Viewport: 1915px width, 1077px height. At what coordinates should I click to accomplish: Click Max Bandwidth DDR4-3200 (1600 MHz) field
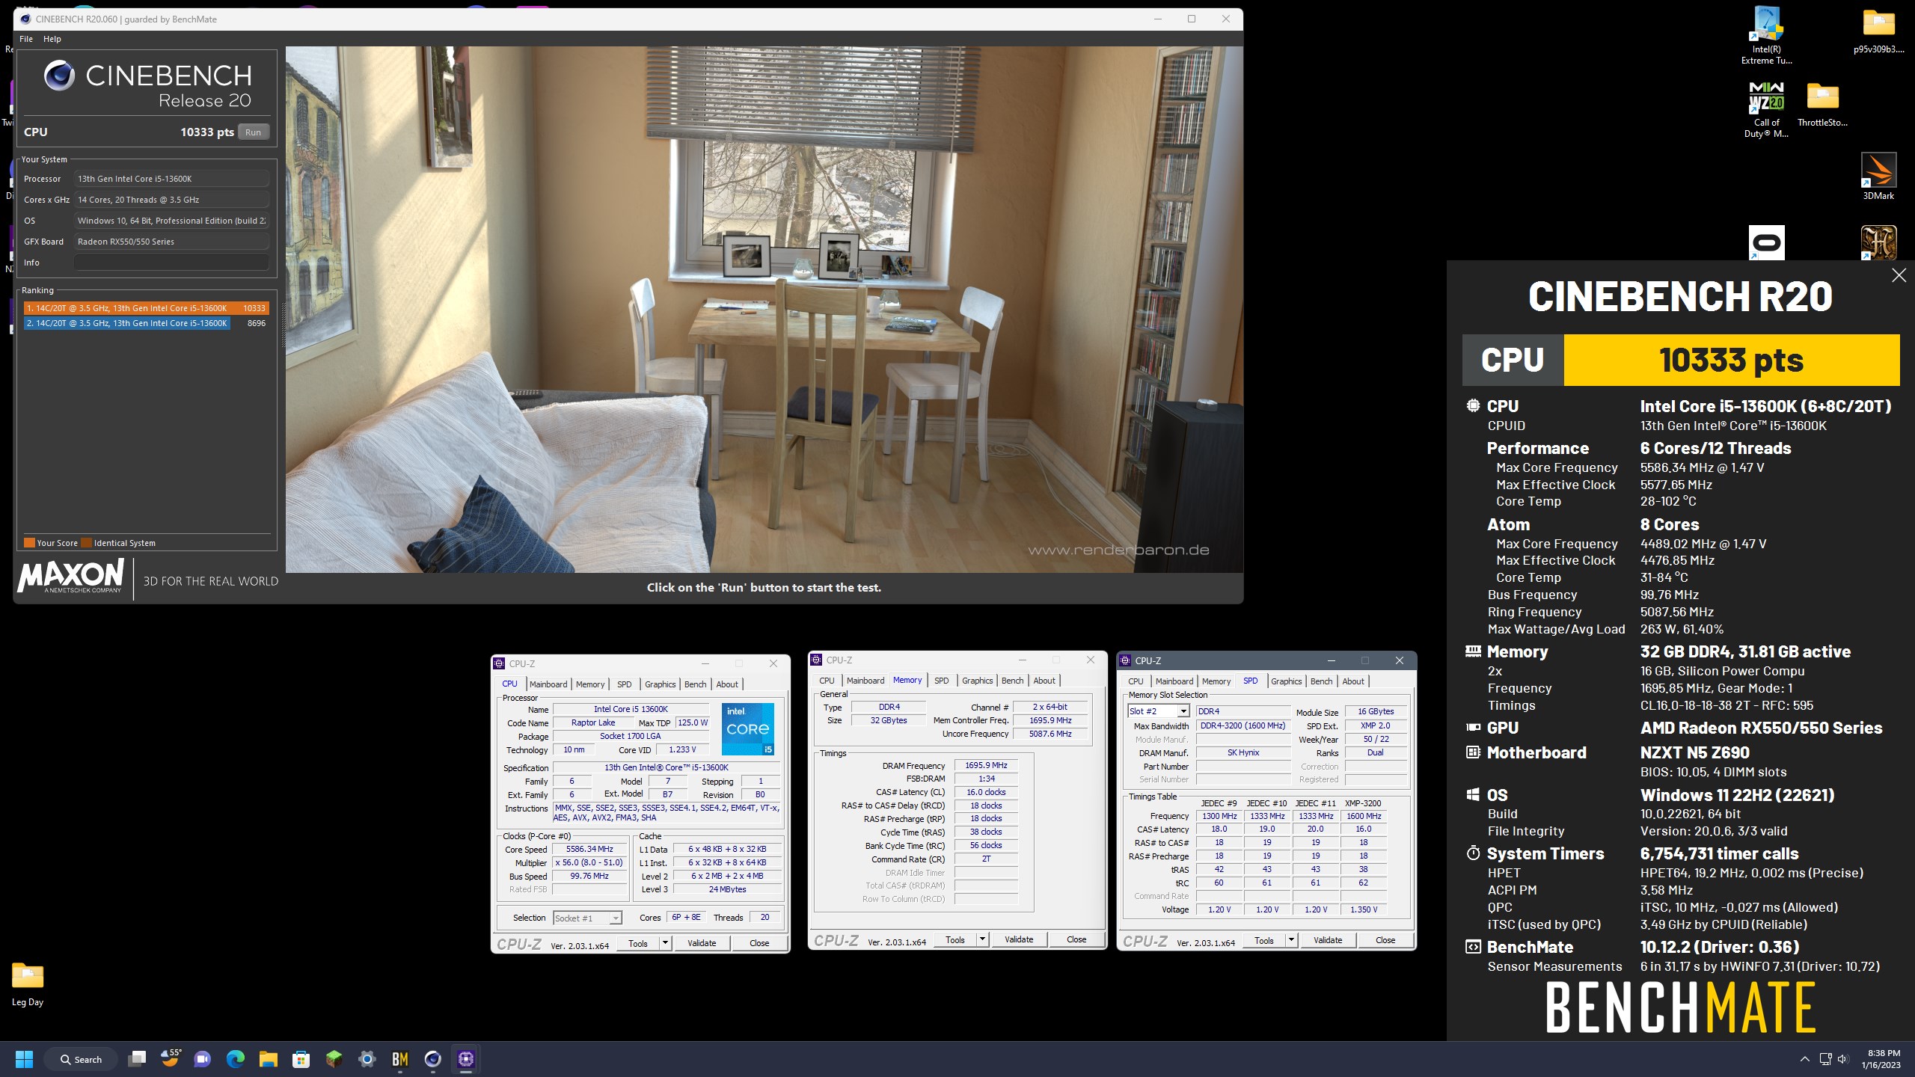[x=1243, y=725]
